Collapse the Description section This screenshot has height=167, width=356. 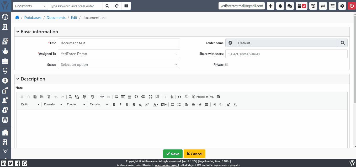click(18, 79)
